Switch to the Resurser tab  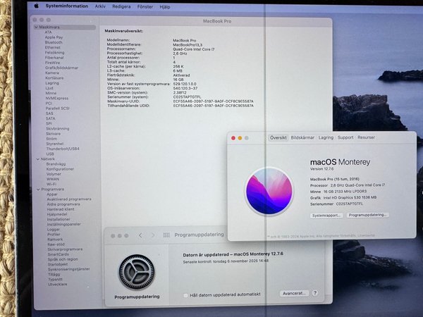point(366,137)
